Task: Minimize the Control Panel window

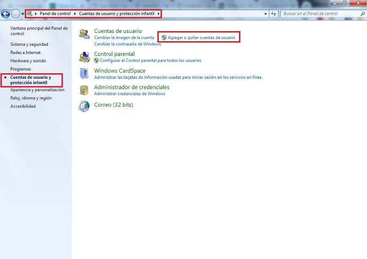Action: (x=335, y=3)
